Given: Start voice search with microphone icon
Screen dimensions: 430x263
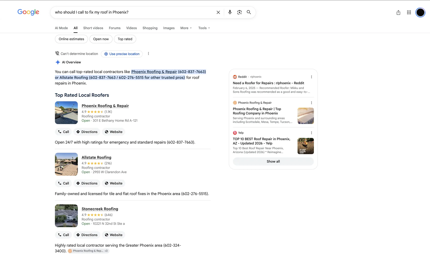Looking at the screenshot, I should 230,12.
